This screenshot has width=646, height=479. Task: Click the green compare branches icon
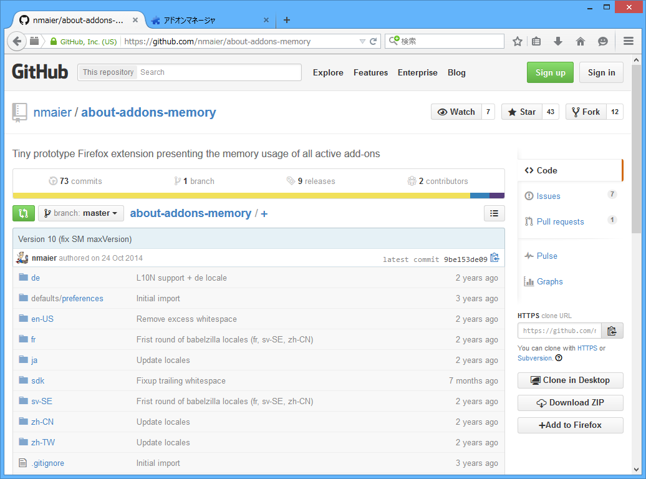coord(23,213)
